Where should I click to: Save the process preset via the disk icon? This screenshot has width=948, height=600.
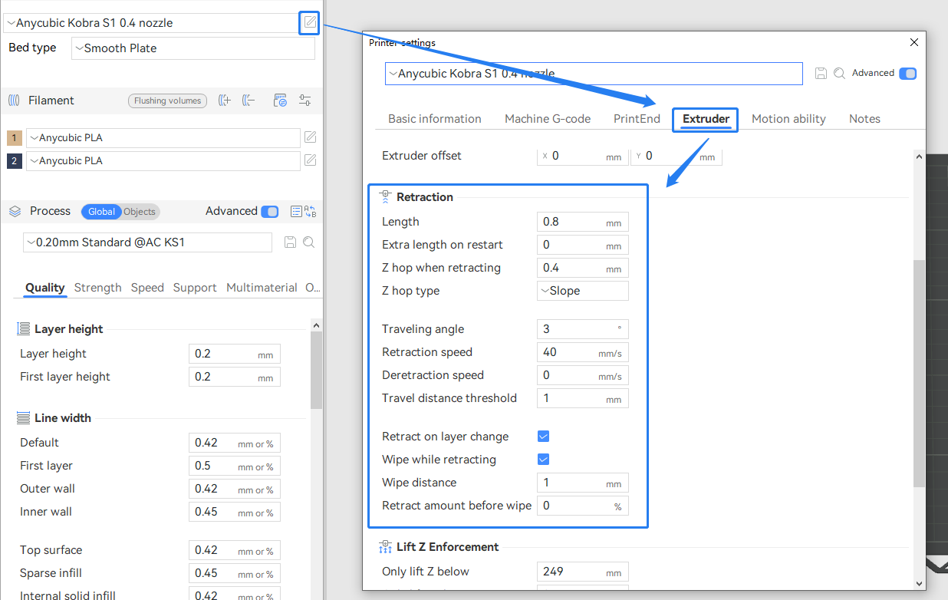point(290,242)
